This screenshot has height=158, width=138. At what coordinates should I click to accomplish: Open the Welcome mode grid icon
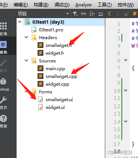pyautogui.click(x=3, y=26)
